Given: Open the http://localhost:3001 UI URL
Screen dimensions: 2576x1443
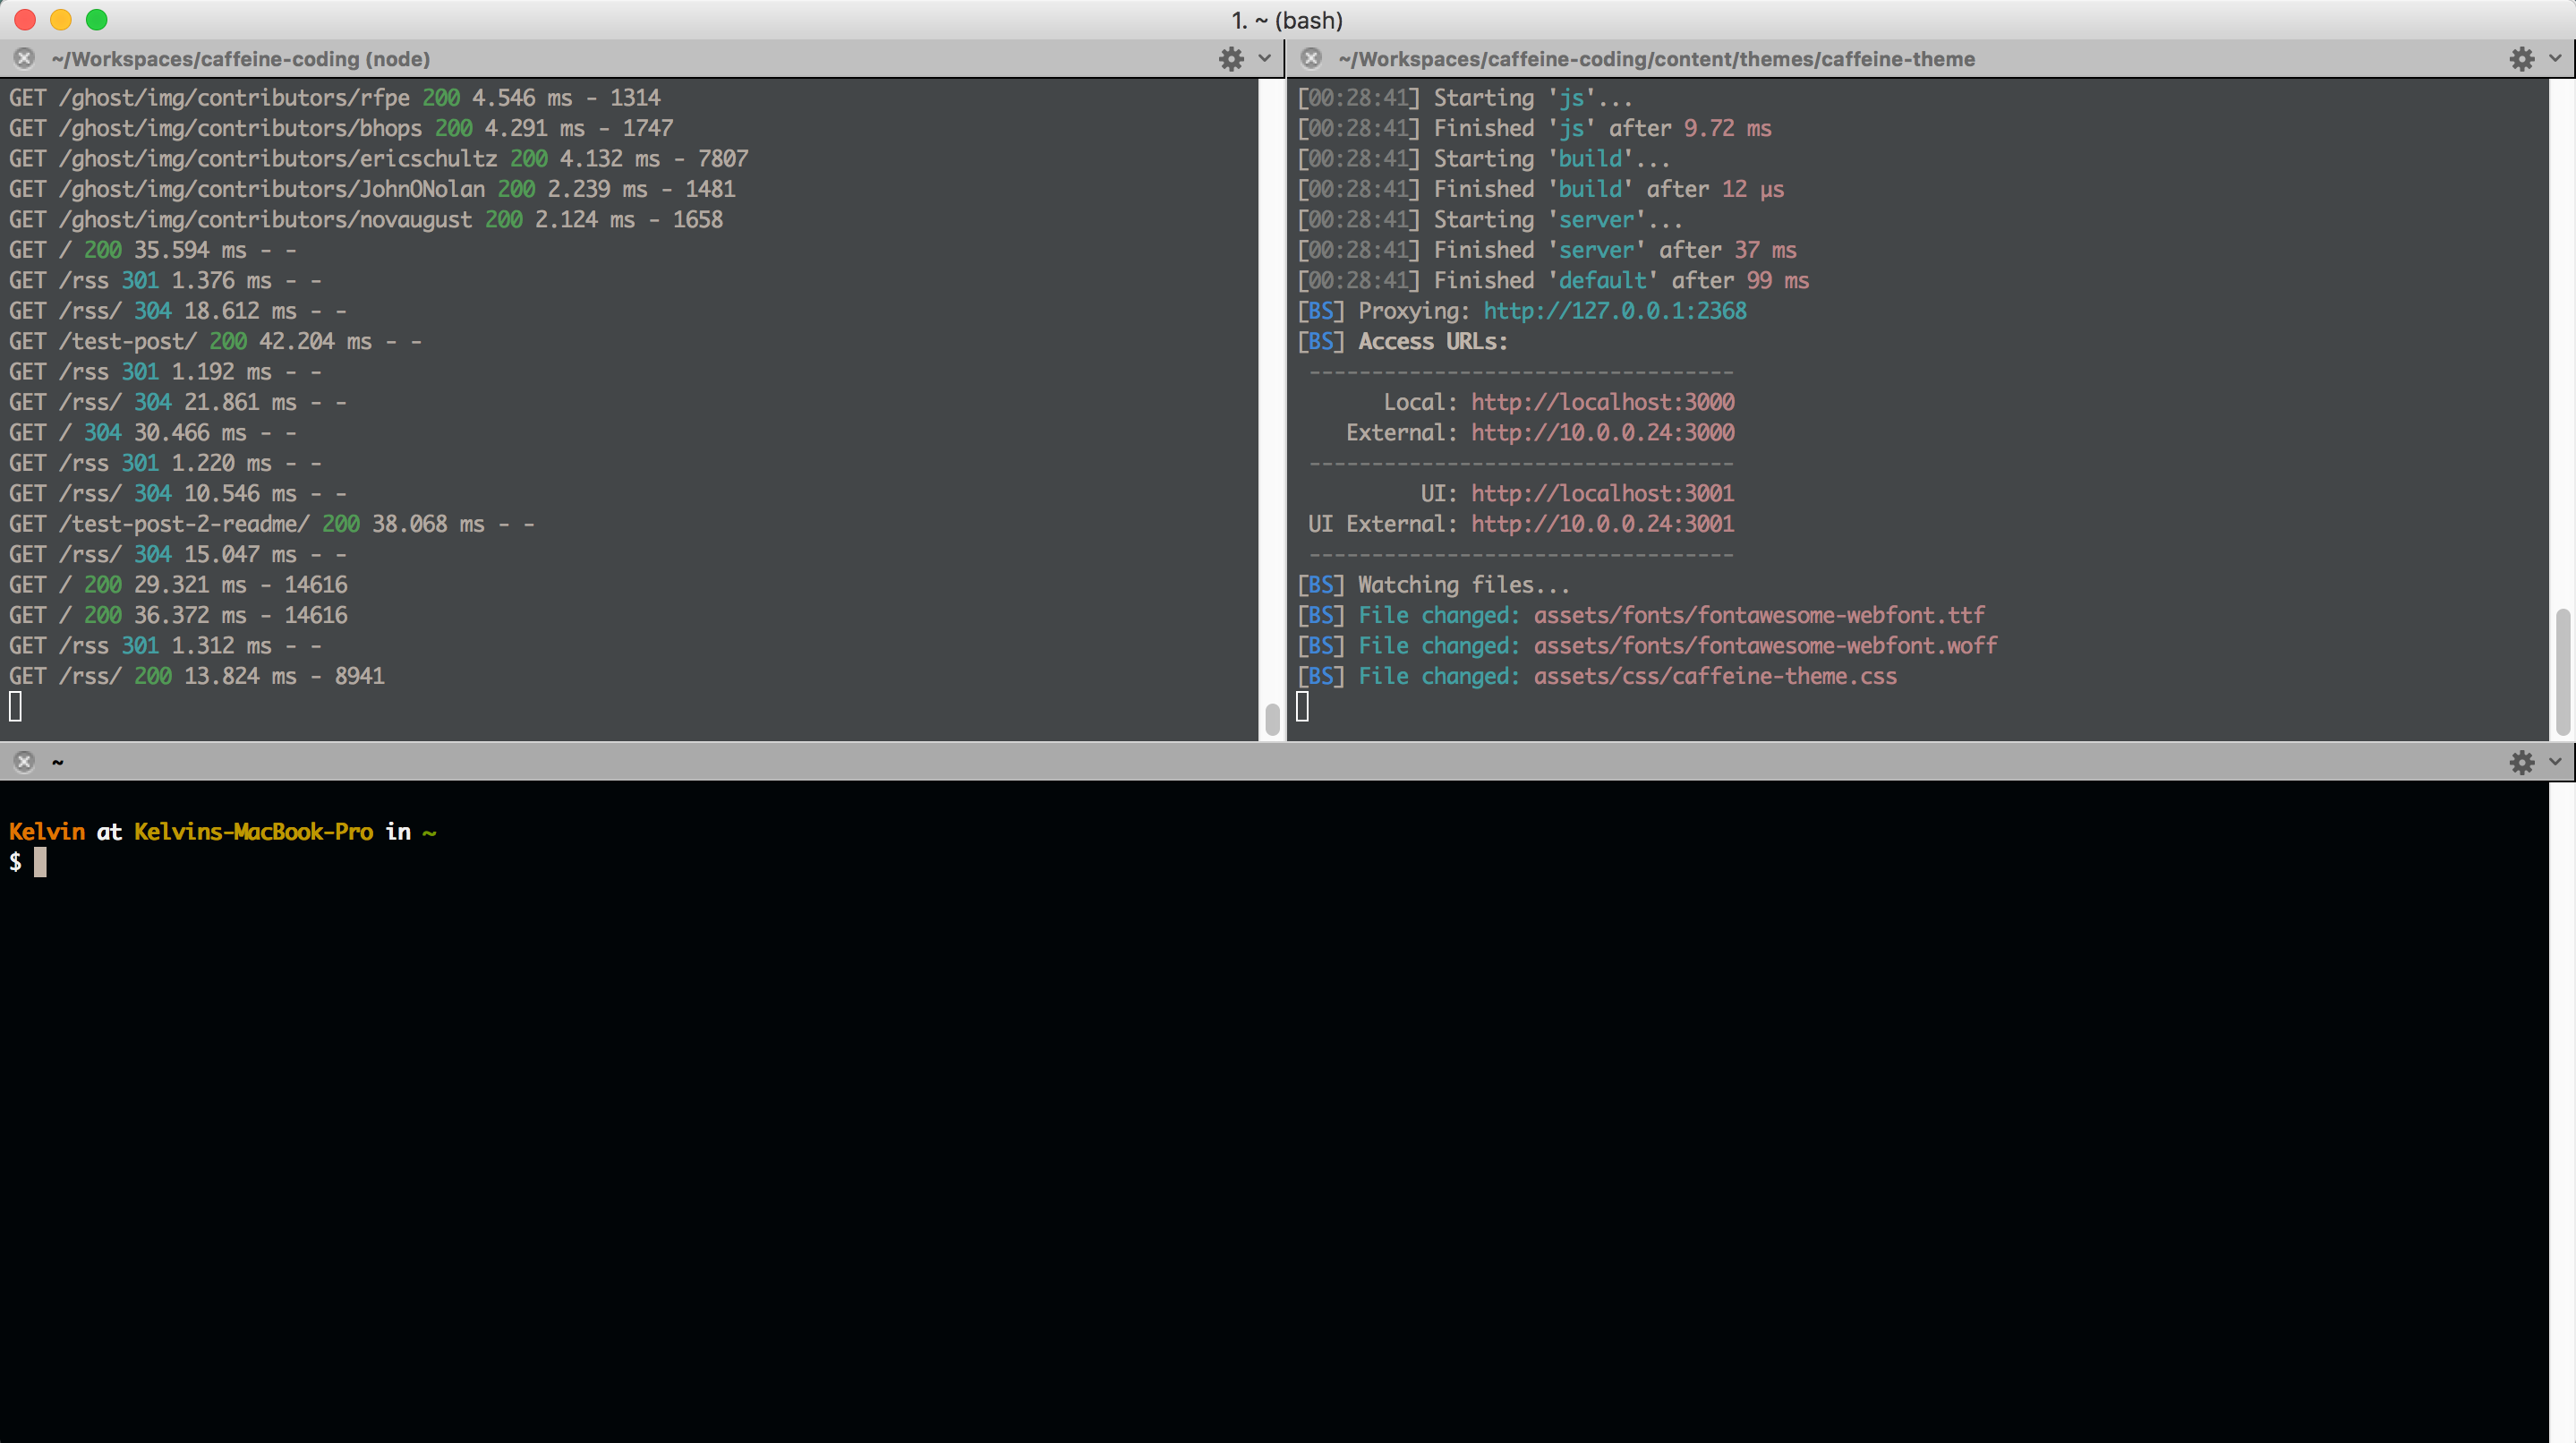Looking at the screenshot, I should point(1602,493).
